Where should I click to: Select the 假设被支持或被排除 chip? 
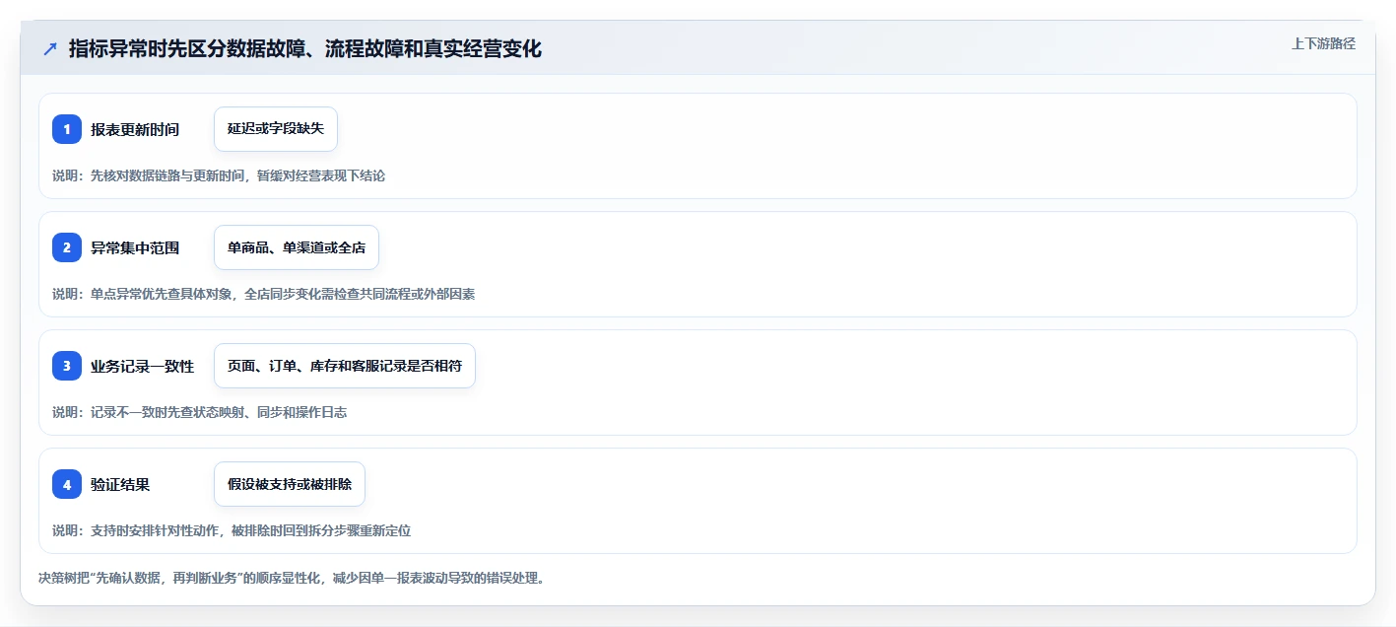coord(290,484)
